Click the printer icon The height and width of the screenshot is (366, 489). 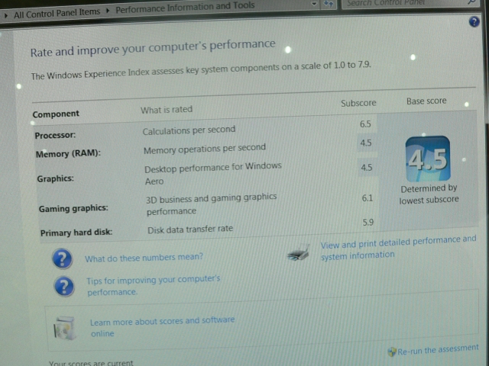pyautogui.click(x=300, y=252)
